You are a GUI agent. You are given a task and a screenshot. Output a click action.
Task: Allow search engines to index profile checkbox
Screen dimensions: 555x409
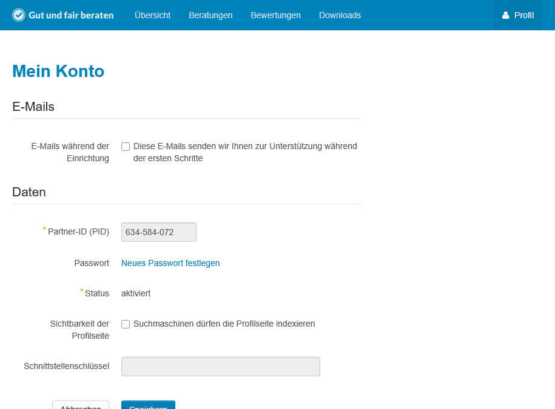[126, 324]
